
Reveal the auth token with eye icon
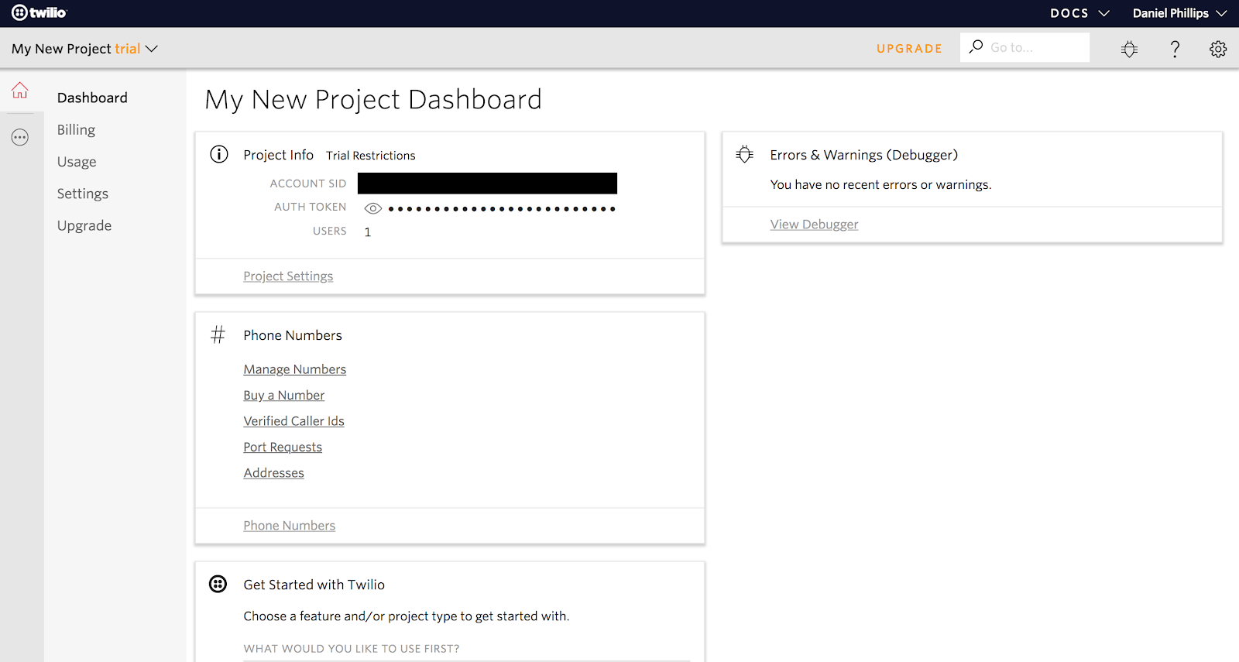pos(373,208)
